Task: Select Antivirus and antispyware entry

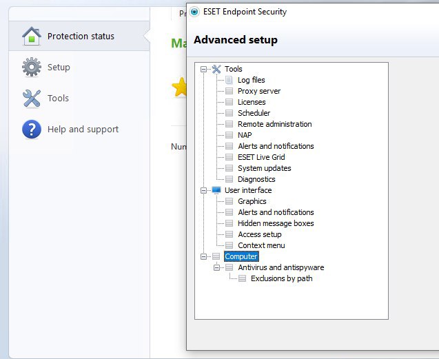Action: [281, 267]
